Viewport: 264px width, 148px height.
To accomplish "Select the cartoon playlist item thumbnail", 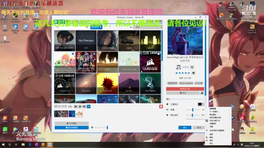I will point(79,114).
